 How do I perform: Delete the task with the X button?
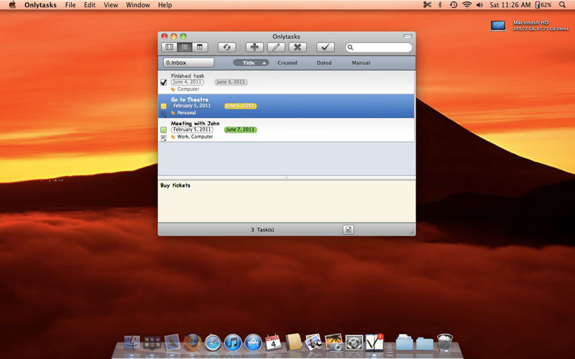coord(298,47)
